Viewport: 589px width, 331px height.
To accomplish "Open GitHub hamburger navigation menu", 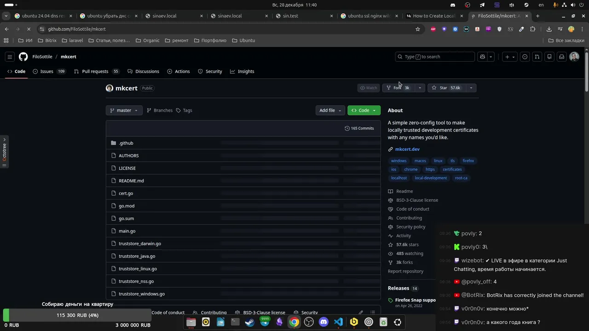I will point(9,57).
